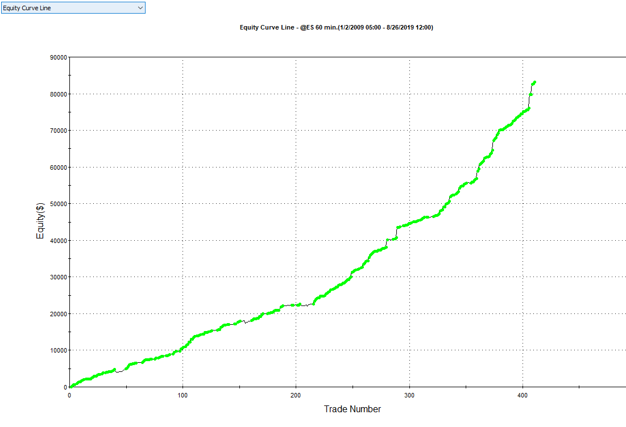Click the x-axis value 300
The width and height of the screenshot is (626, 427).
tap(409, 396)
